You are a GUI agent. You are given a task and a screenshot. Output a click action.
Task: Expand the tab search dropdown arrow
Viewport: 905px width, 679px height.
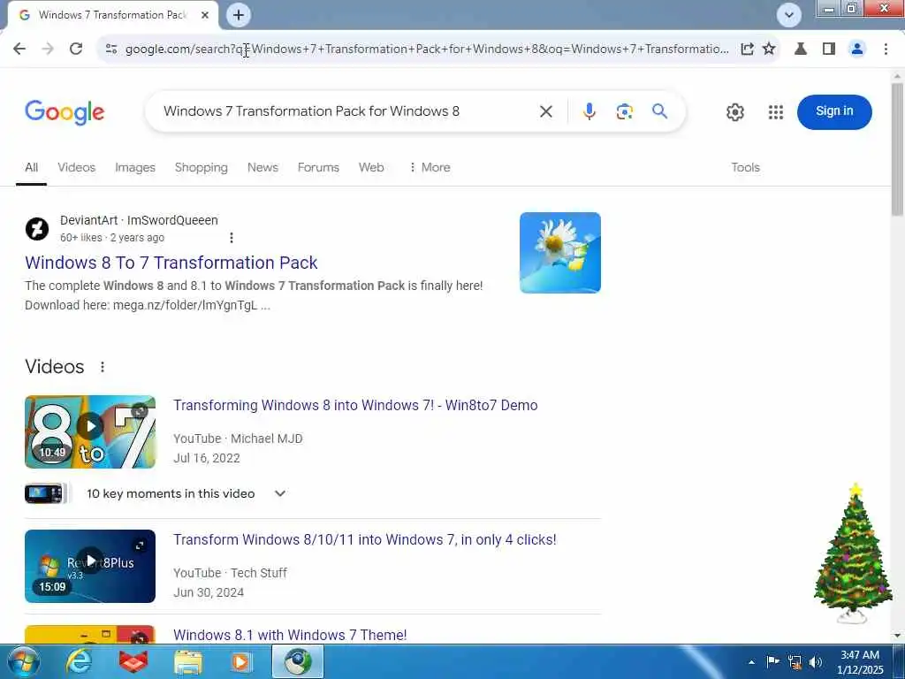coord(788,15)
